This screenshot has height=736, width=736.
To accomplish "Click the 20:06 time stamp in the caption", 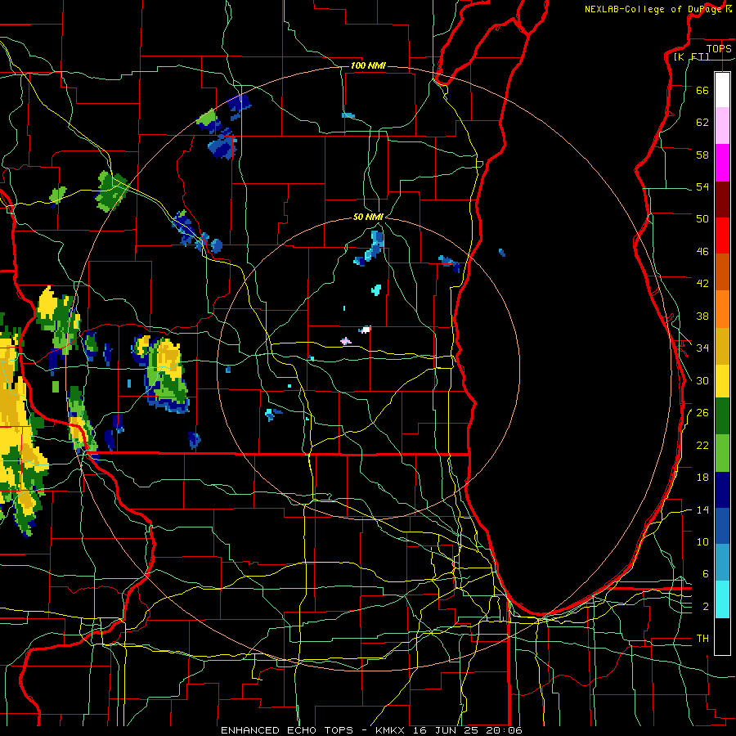I will pos(504,730).
